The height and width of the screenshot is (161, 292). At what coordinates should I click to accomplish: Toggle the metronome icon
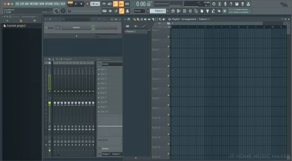click(104, 4)
